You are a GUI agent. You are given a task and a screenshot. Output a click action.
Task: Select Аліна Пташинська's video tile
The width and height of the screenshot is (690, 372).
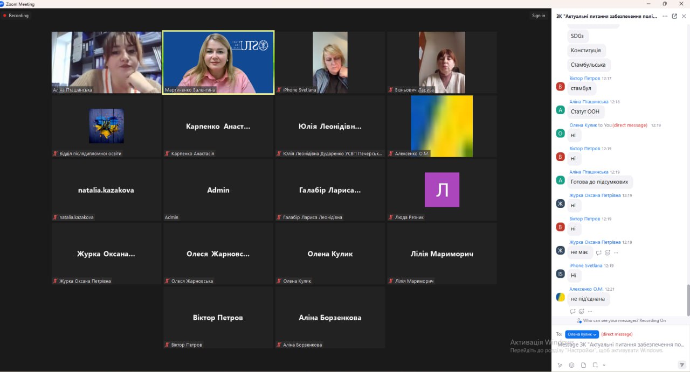(x=106, y=62)
